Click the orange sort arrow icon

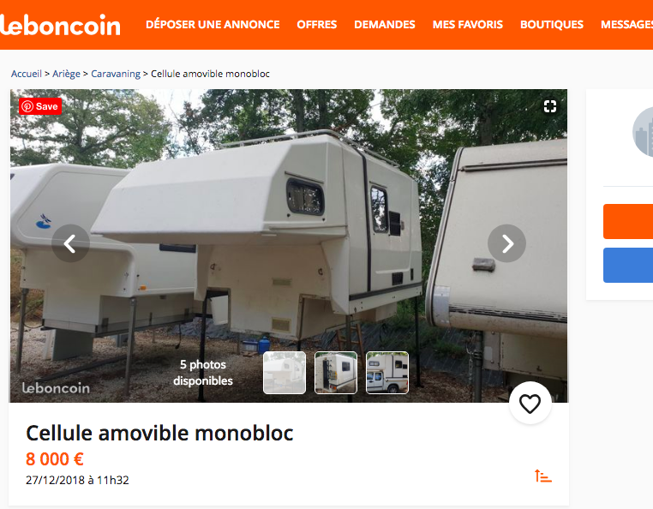coord(543,476)
